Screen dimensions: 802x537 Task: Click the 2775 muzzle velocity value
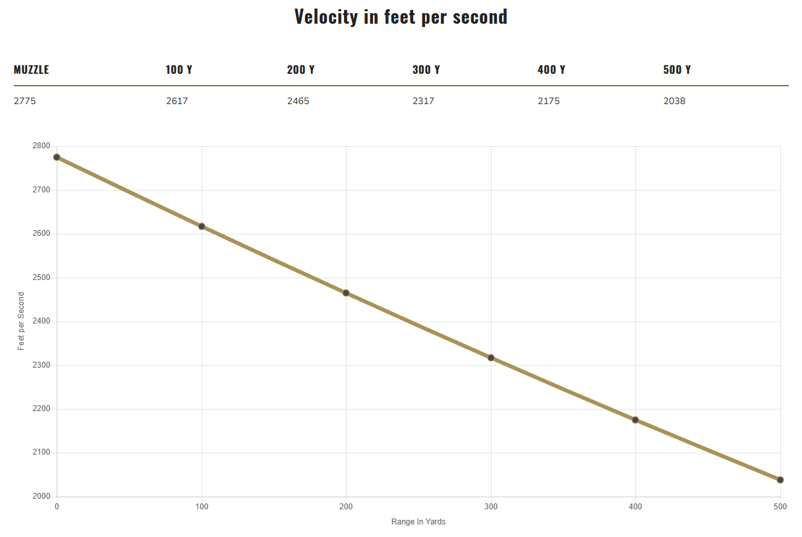24,101
